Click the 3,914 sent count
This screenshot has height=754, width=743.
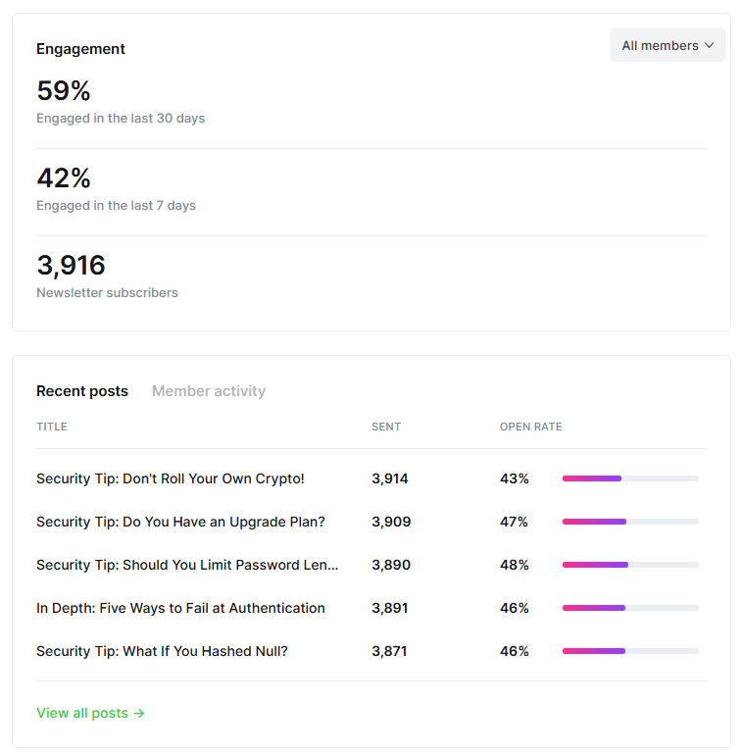click(390, 478)
